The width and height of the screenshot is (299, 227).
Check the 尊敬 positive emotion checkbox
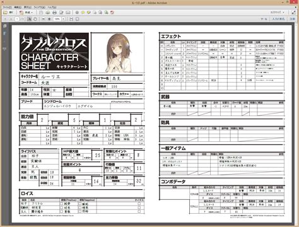point(61,211)
